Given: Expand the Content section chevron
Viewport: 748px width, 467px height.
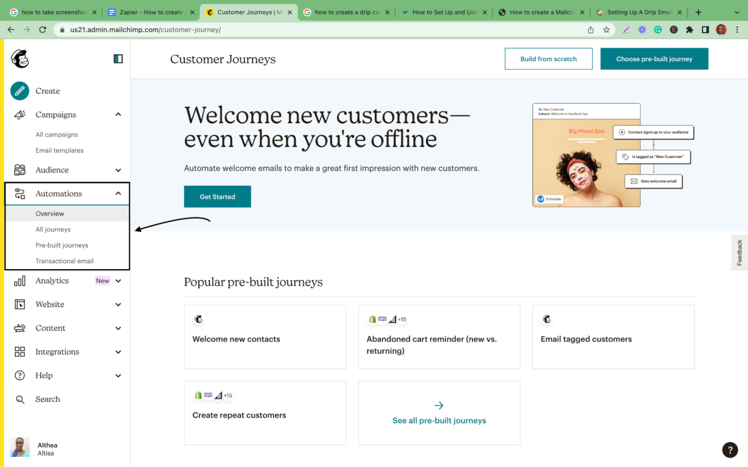Looking at the screenshot, I should [118, 328].
